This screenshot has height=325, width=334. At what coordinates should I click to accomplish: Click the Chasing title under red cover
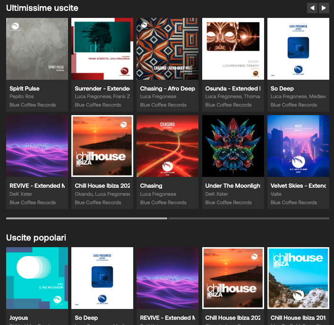(x=151, y=186)
